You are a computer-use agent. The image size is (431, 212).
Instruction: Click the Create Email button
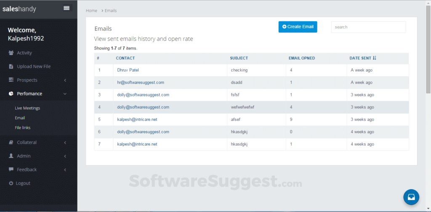point(298,26)
